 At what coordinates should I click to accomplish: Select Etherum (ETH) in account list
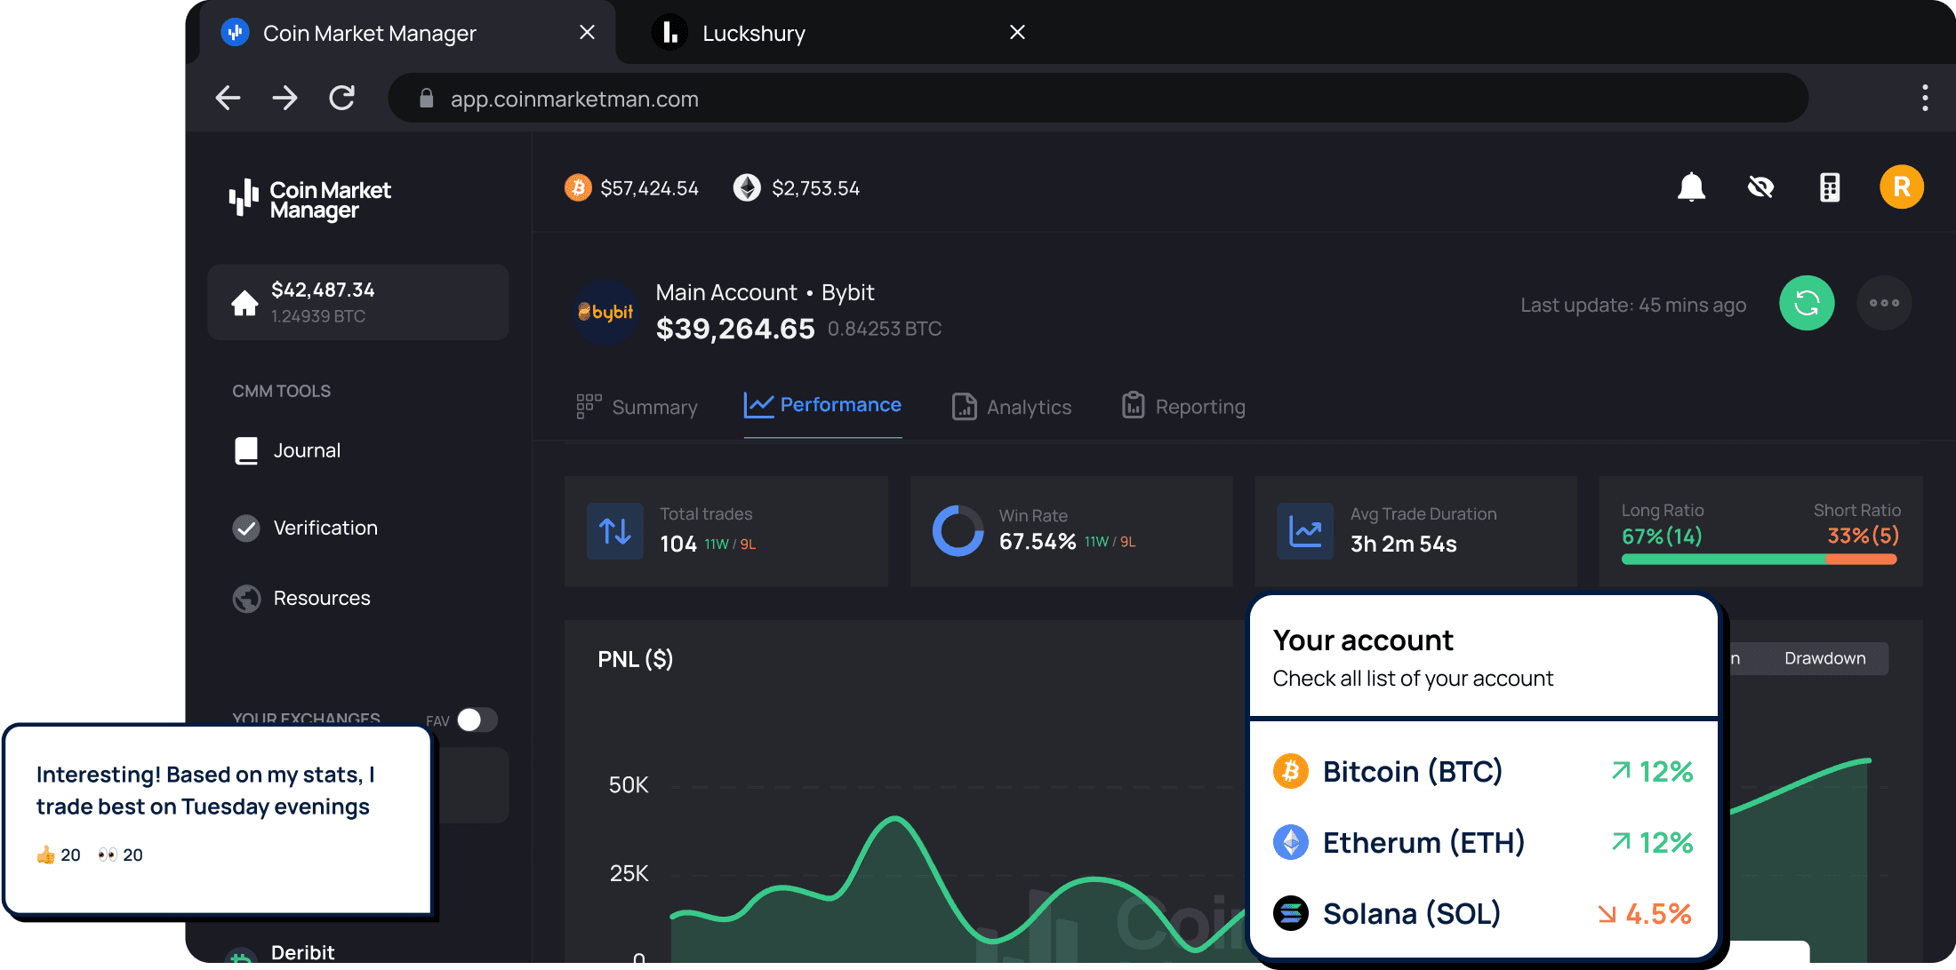[x=1483, y=842]
